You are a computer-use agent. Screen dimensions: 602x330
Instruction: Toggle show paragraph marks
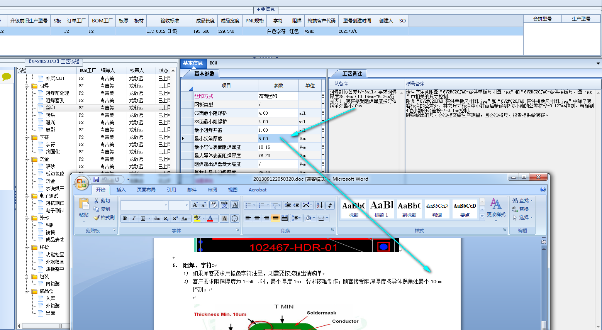click(330, 205)
